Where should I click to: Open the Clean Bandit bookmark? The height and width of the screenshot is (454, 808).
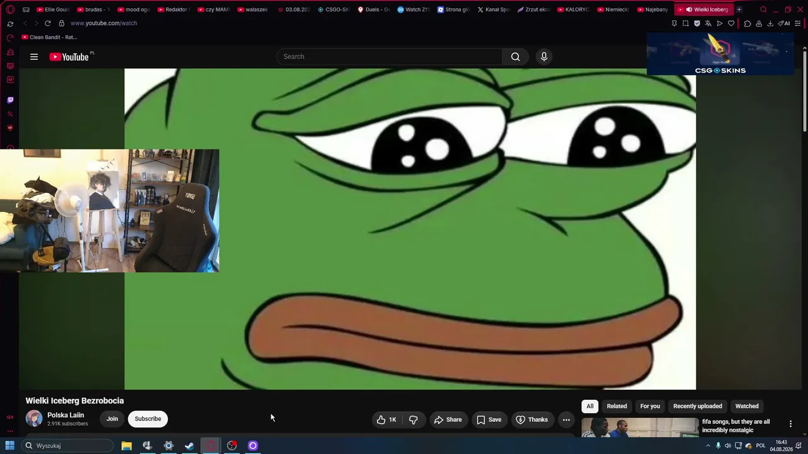click(x=49, y=37)
